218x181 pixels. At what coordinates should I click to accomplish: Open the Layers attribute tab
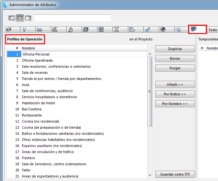pyautogui.click(x=13, y=30)
